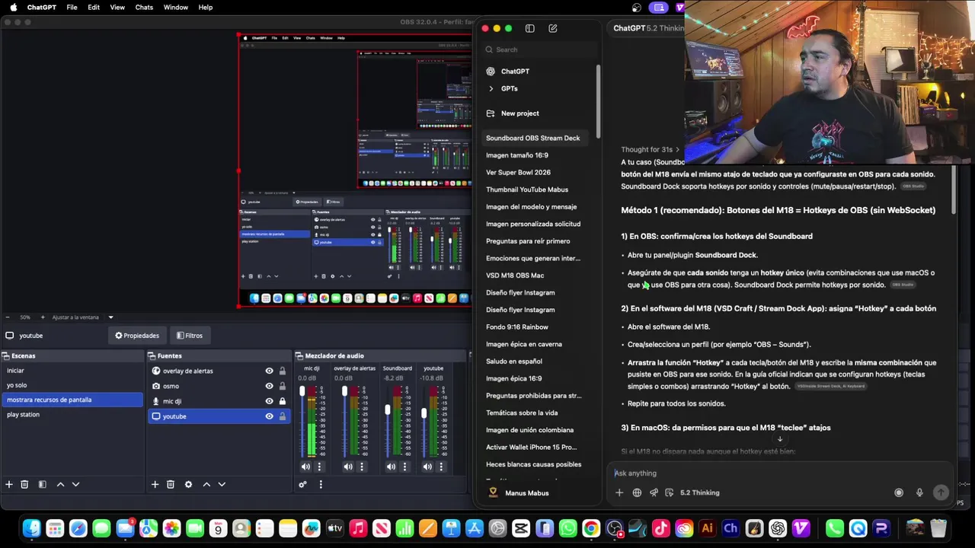Screen dimensions: 975x548
Task: Click the microphone dictation icon in ChatGPT
Action: 919,492
